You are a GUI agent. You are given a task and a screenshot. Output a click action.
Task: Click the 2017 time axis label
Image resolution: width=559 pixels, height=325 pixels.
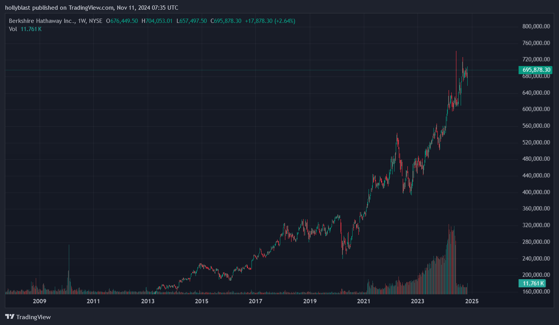tap(255, 301)
